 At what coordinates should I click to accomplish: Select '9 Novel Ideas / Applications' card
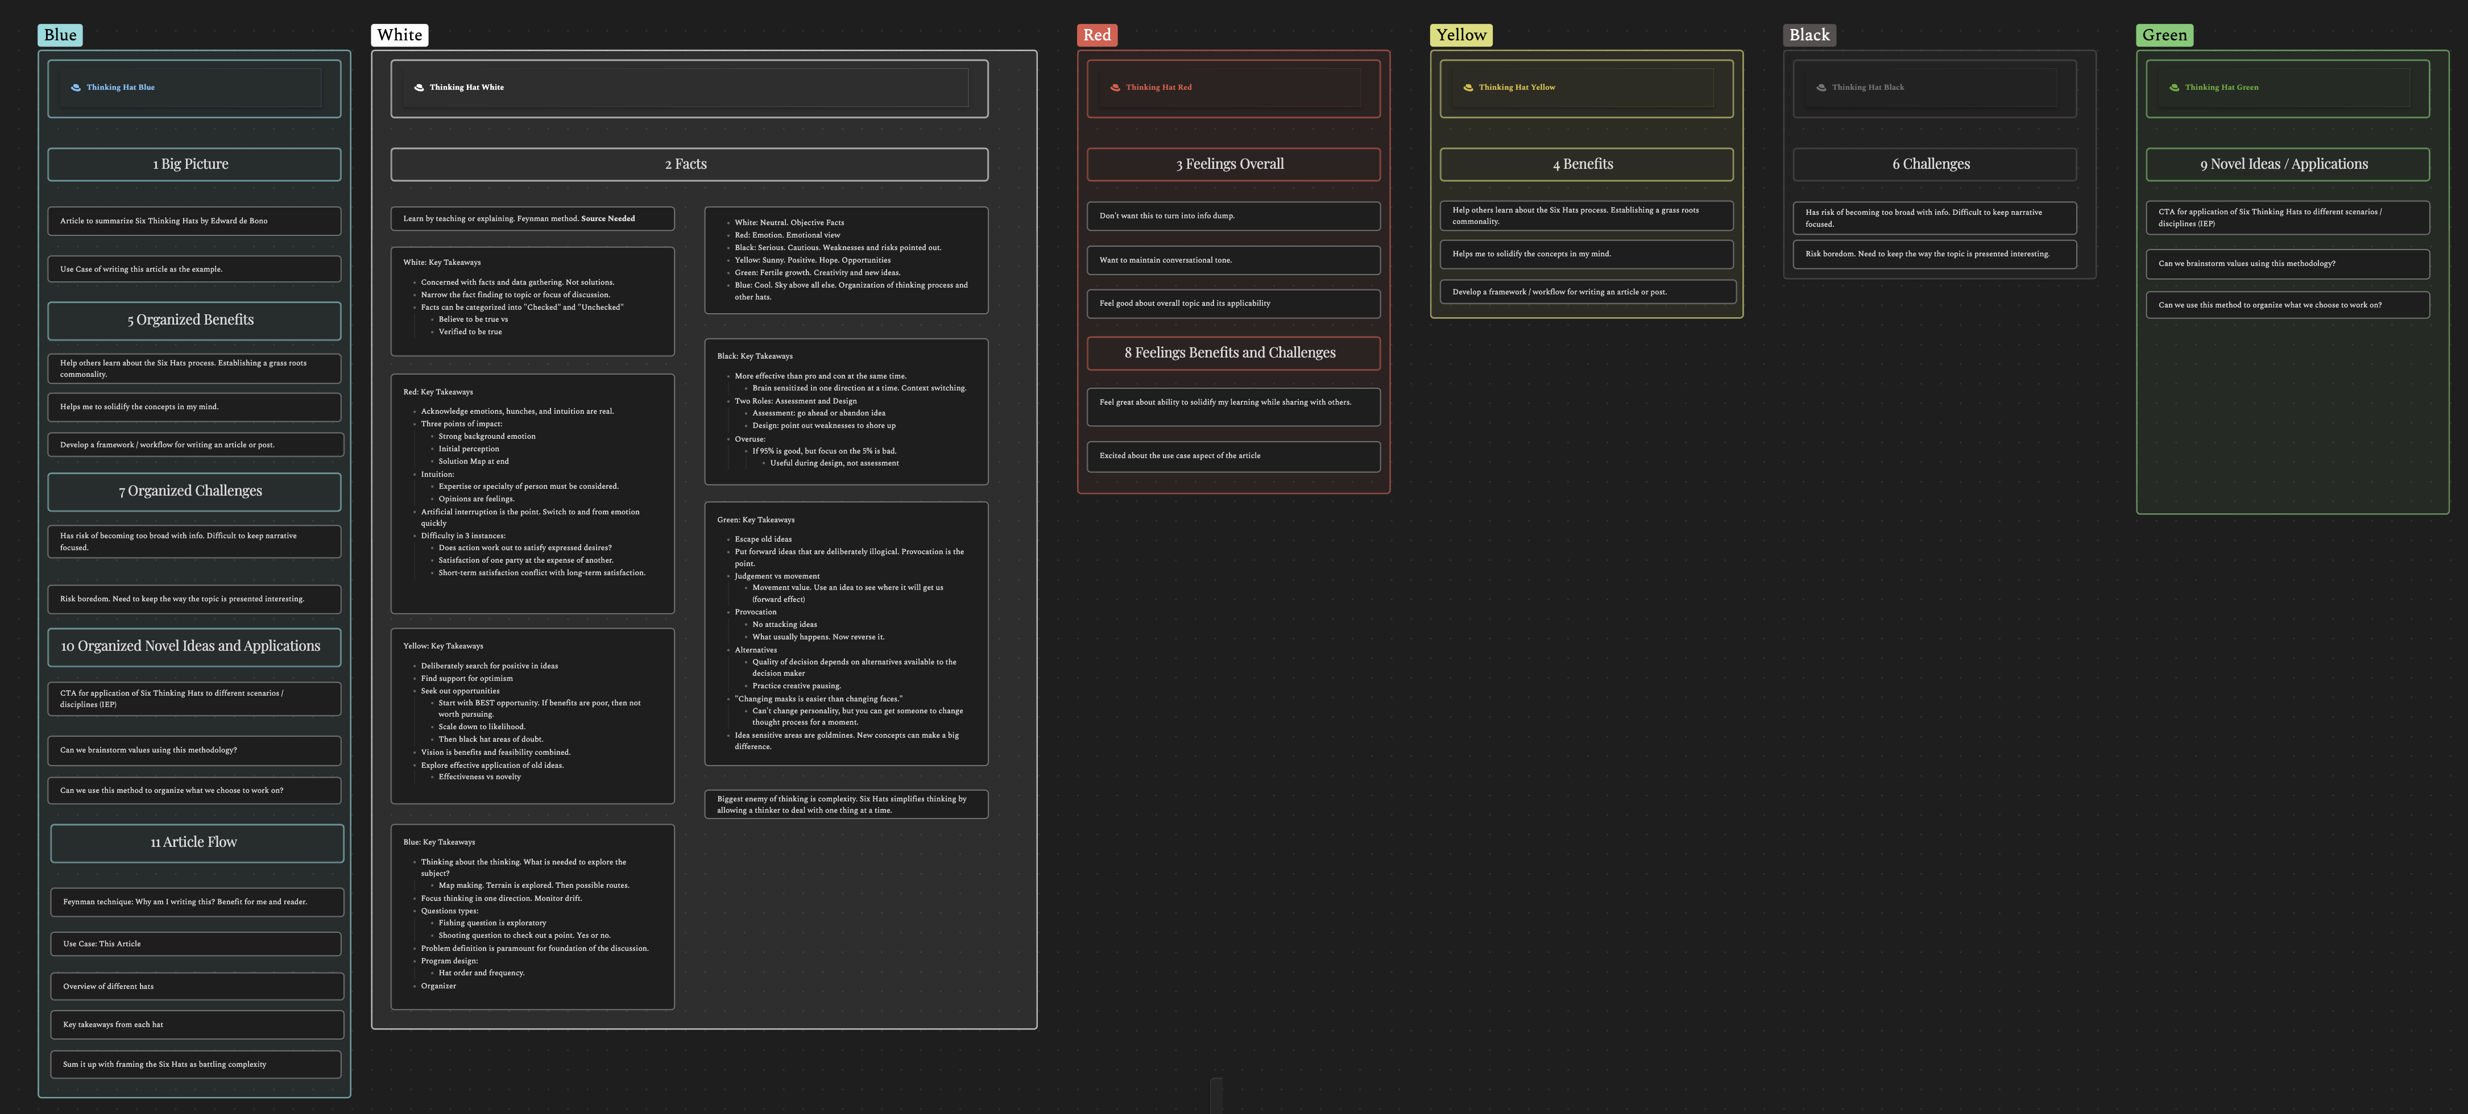2287,164
